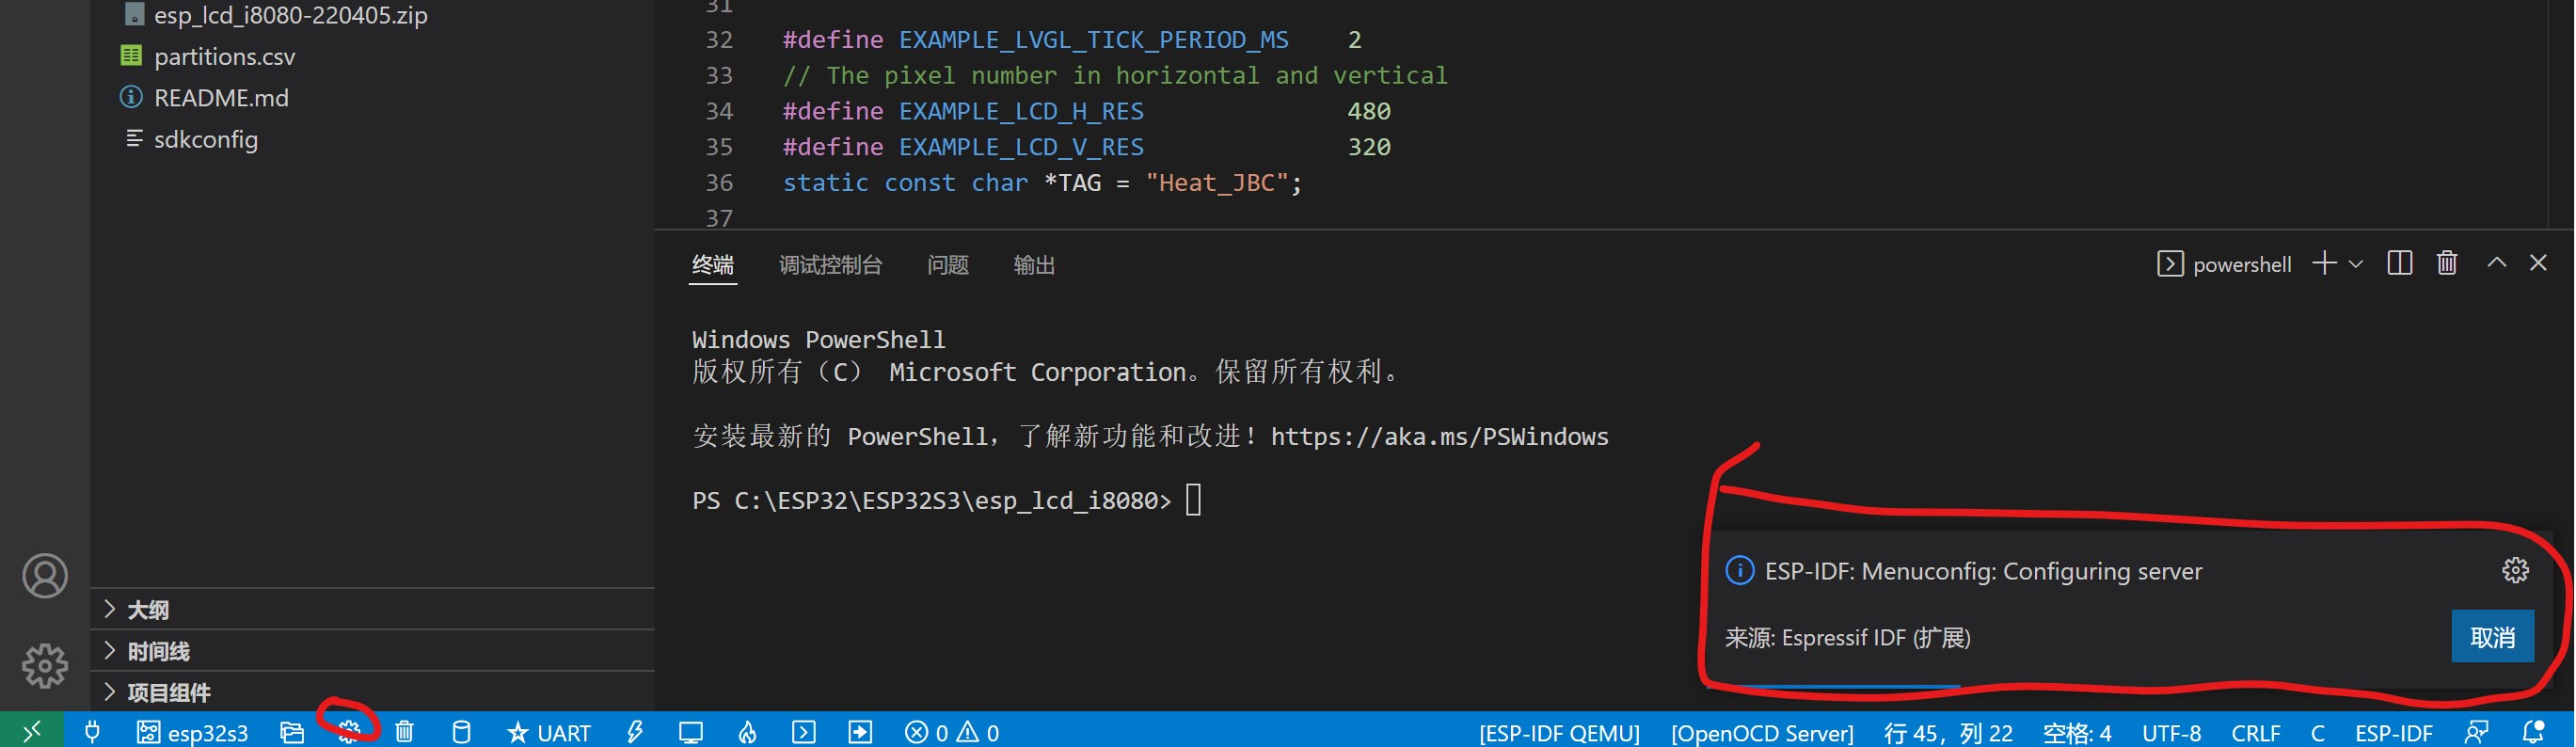Execute custom task arrow icon
The height and width of the screenshot is (747, 2576).
860,732
